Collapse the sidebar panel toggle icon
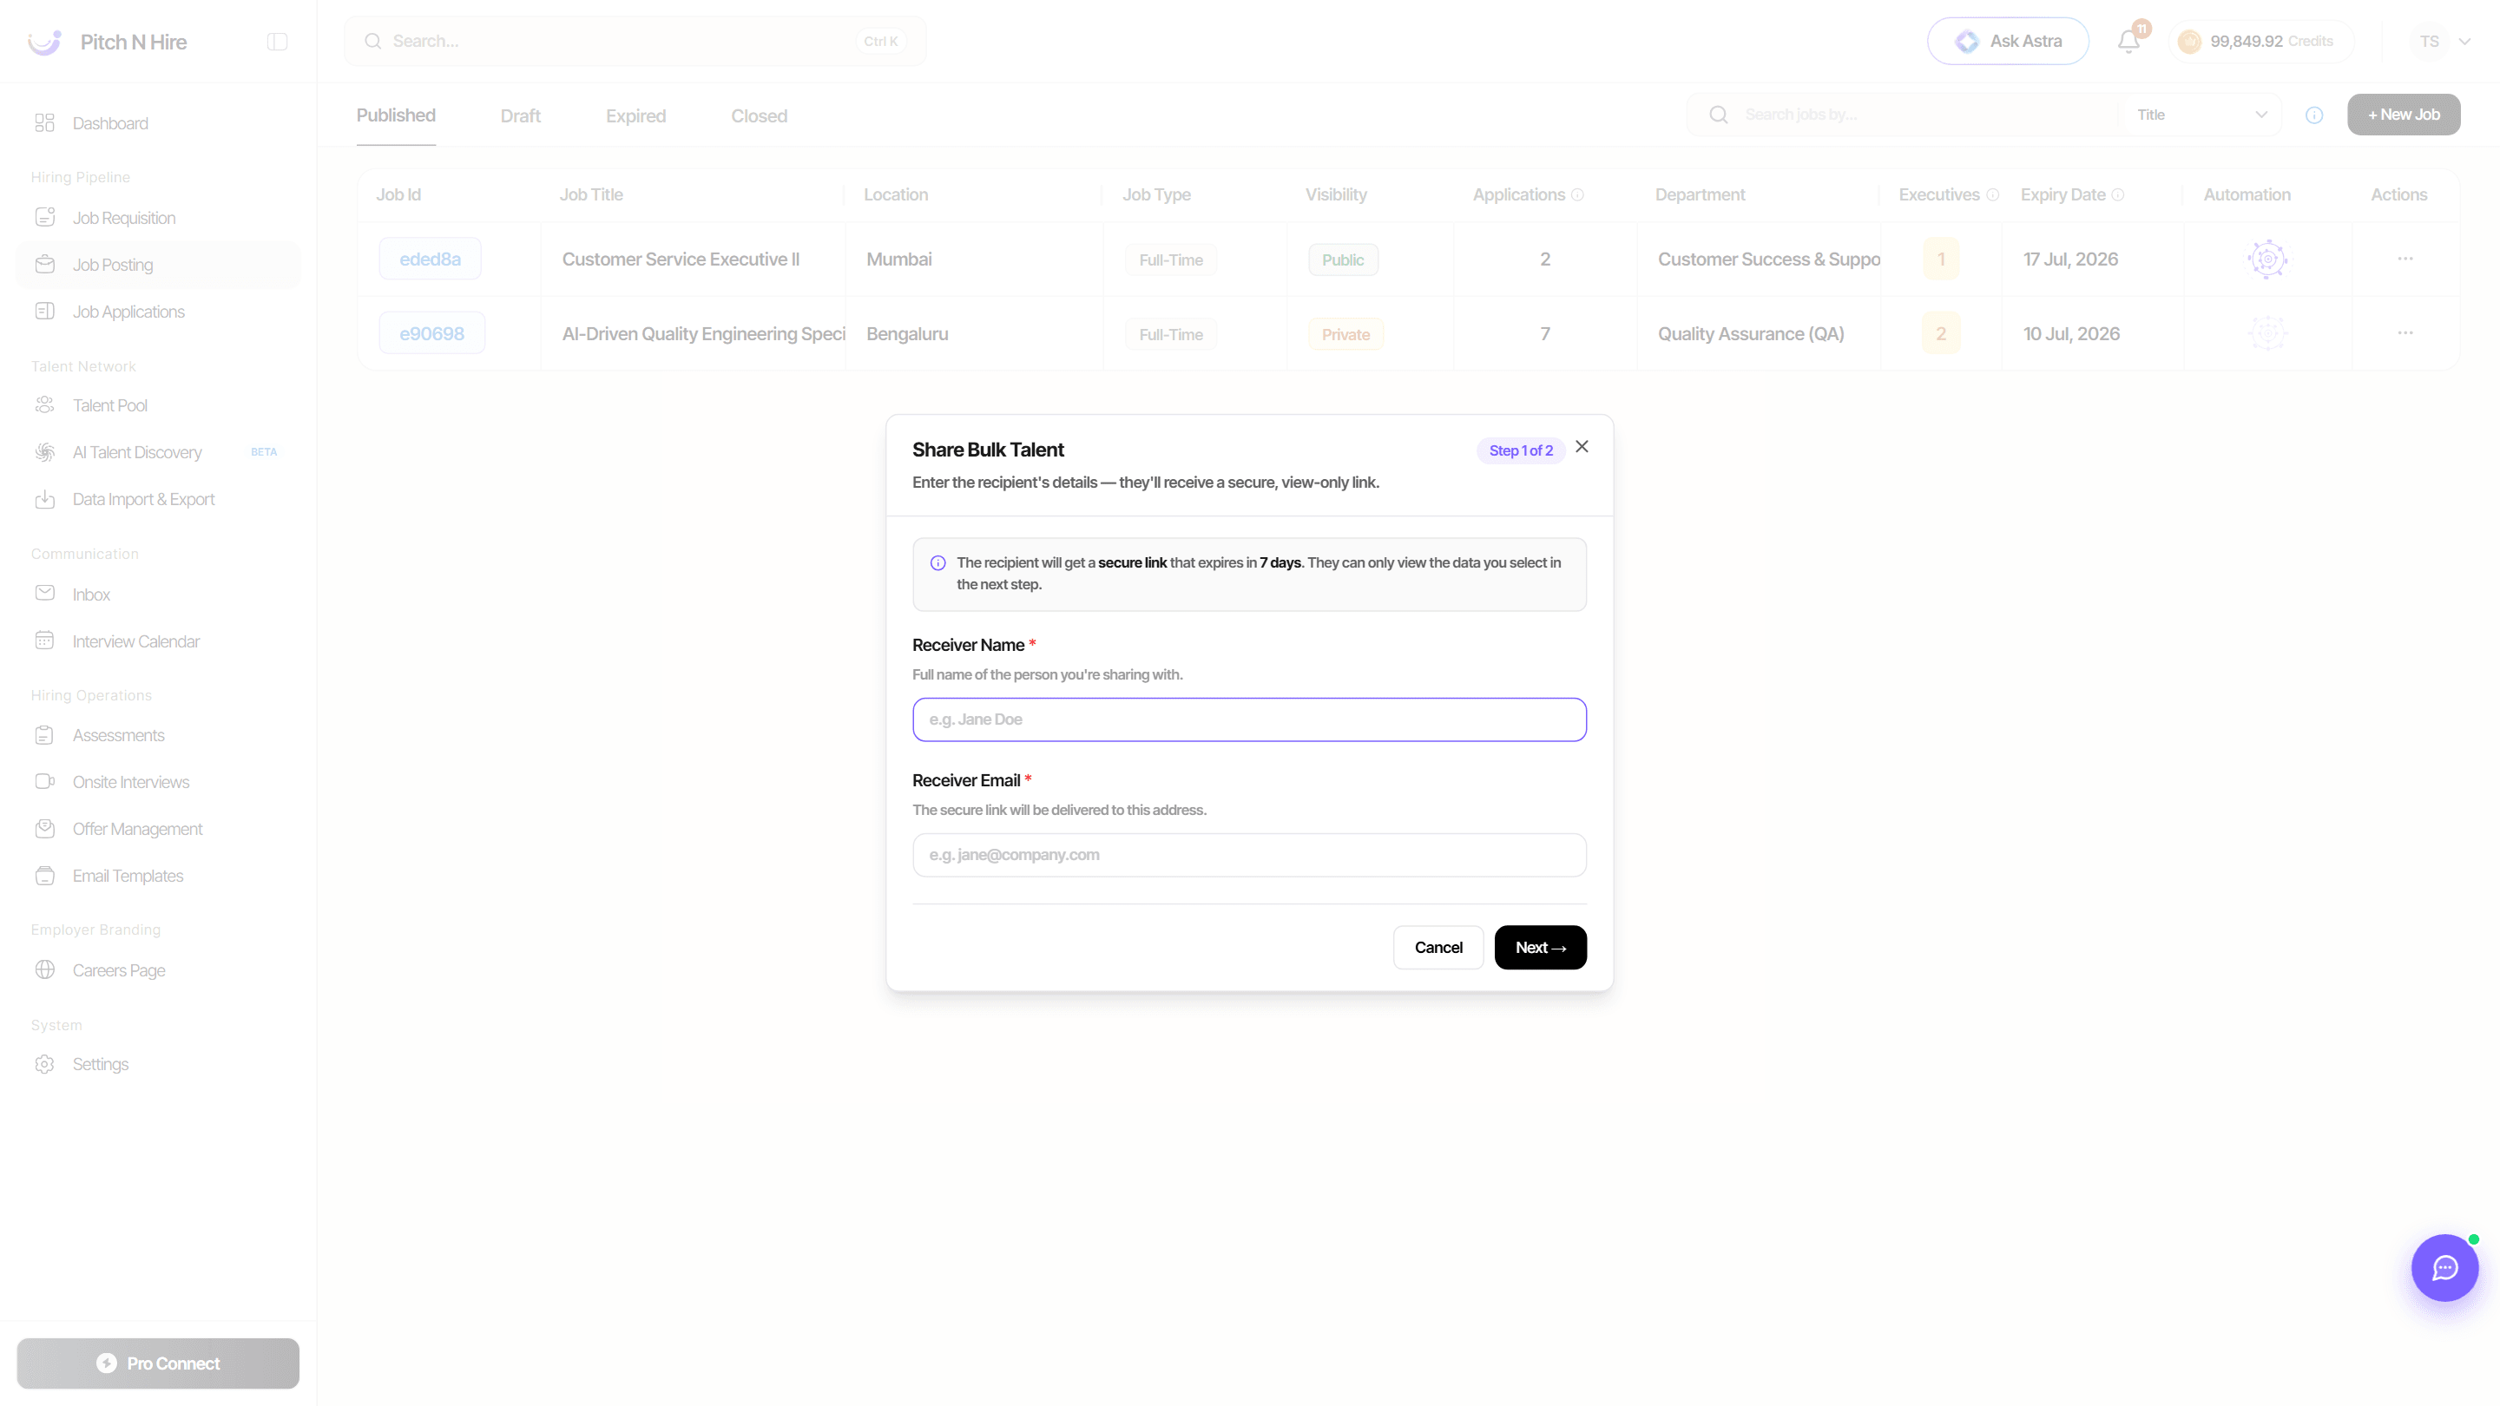This screenshot has height=1406, width=2500. [278, 42]
